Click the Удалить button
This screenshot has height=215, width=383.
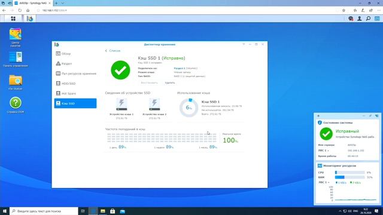170,83
